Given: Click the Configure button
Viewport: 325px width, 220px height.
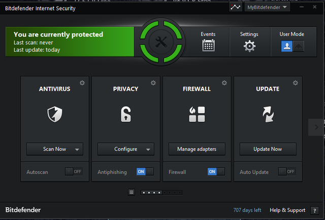Looking at the screenshot, I should click(x=126, y=149).
